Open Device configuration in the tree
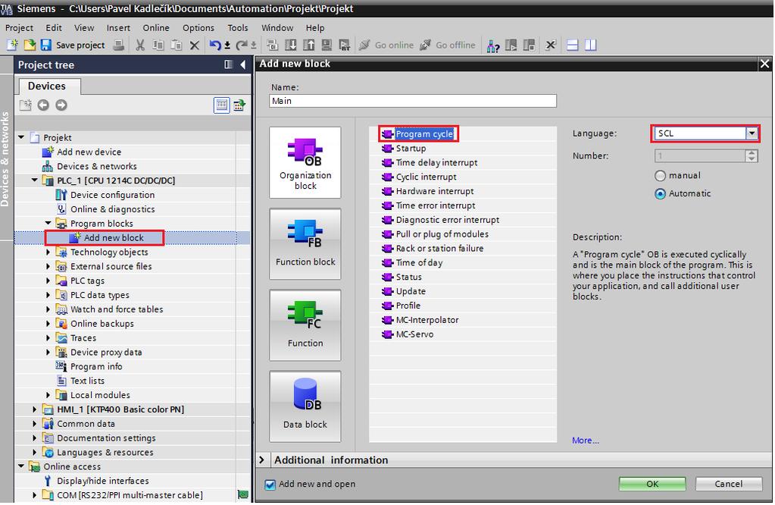Viewport: 775px width, 505px height. (x=113, y=195)
